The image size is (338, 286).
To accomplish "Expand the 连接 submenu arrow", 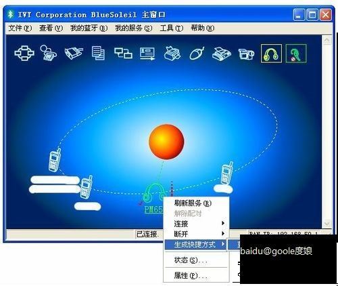I will (x=223, y=223).
